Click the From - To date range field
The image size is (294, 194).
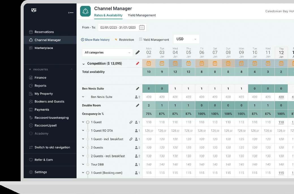click(x=122, y=27)
